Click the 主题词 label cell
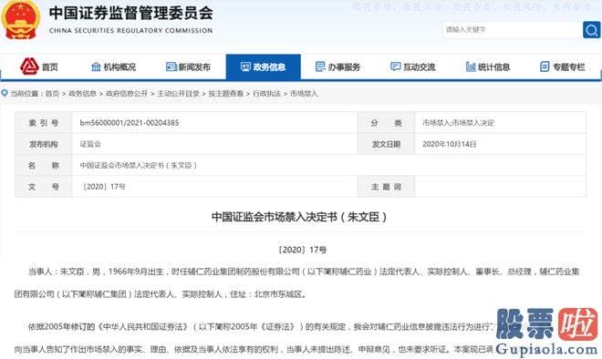This screenshot has height=359, width=602. coord(386,187)
